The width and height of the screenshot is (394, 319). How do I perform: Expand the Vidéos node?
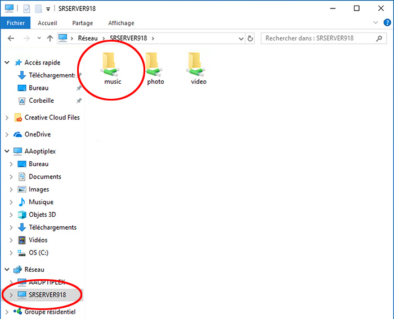pos(11,240)
